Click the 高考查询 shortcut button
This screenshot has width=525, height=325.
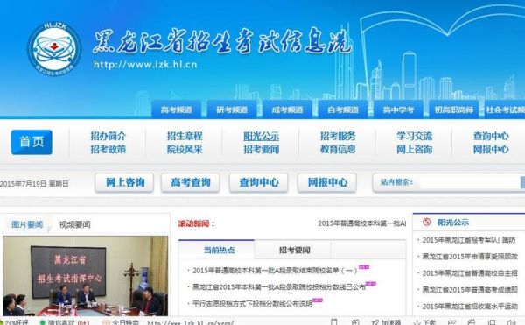pyautogui.click(x=191, y=182)
